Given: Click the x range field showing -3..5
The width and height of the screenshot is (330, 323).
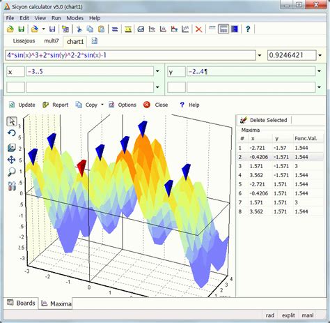Looking at the screenshot, I should coord(90,71).
